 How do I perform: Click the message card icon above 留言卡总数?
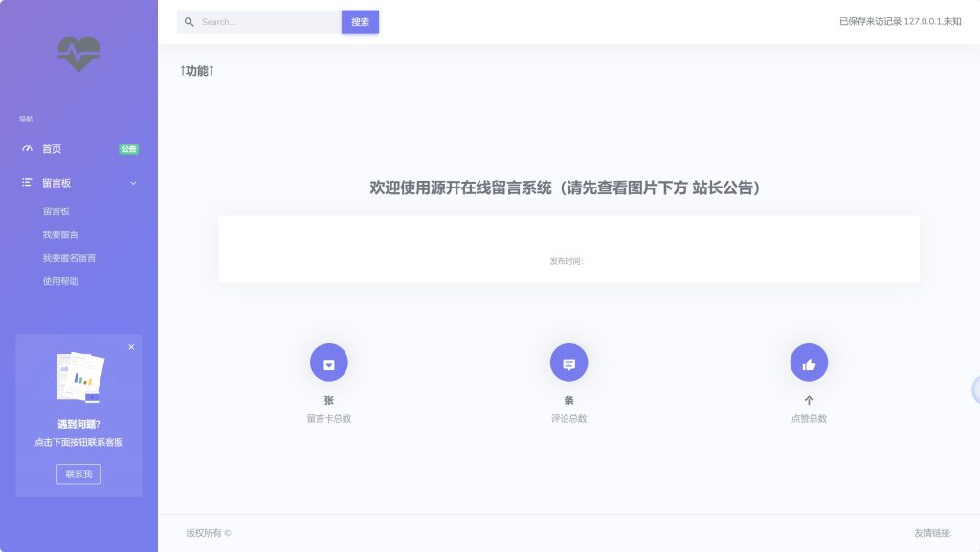point(328,363)
